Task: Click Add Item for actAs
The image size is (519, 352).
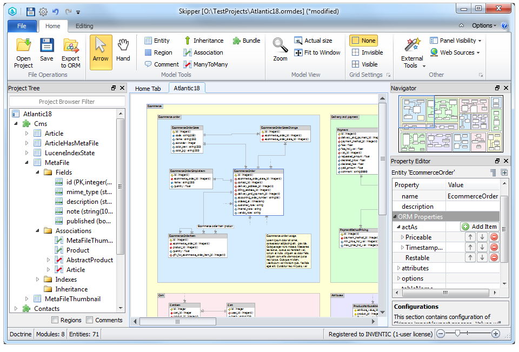Action: tap(480, 227)
